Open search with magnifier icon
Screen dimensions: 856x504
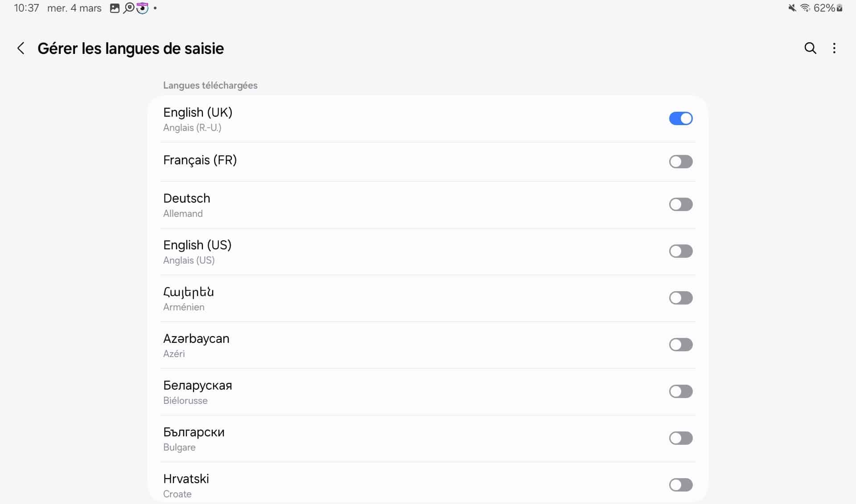[x=810, y=48]
